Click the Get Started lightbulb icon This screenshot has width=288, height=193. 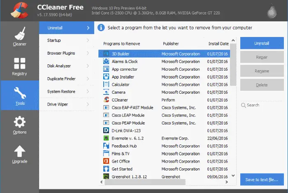pyautogui.click(x=106, y=169)
